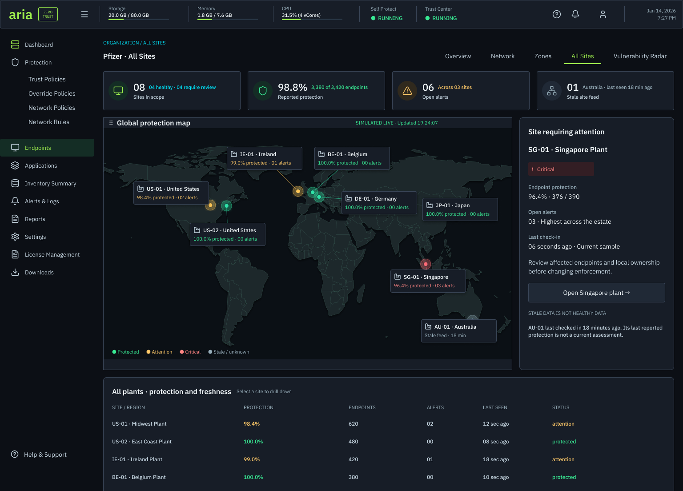Viewport: 683px width, 491px height.
Task: Click the Memory usage bar
Action: pos(228,19)
